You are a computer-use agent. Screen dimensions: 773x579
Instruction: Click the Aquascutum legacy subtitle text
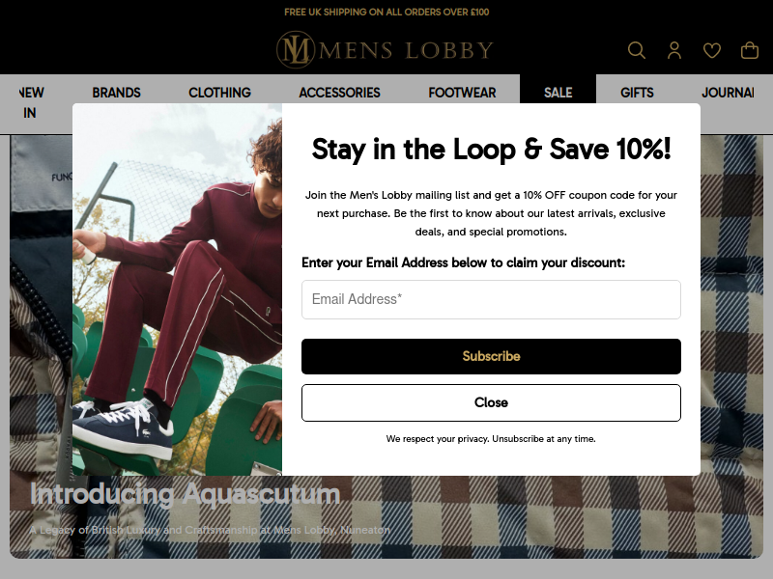[x=210, y=530]
